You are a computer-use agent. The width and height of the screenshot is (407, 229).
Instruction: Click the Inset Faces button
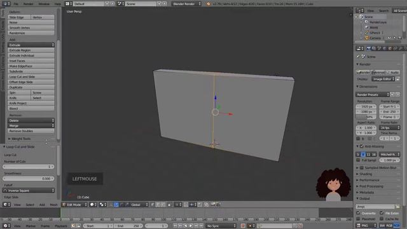(31, 61)
